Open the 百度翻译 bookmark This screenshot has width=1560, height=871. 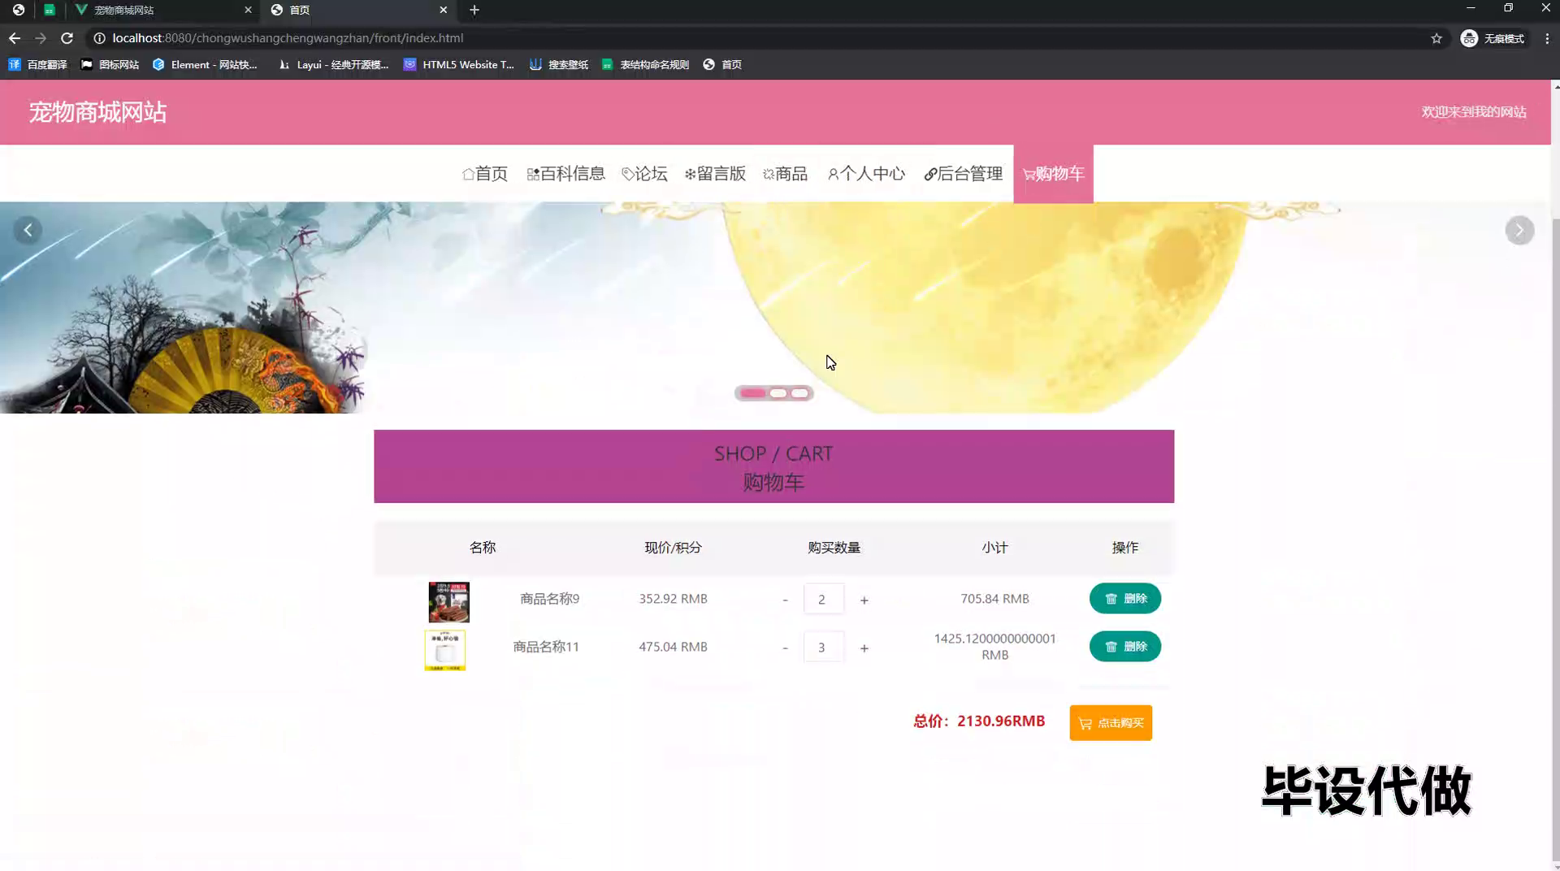tap(38, 65)
